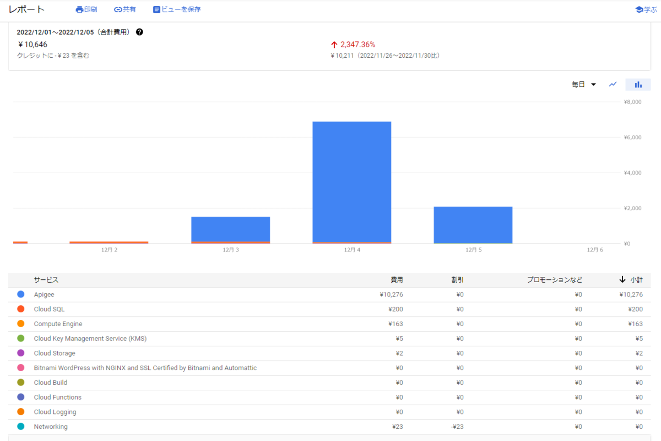661x441 pixels.
Task: Click the Cloud Storage purple color dot
Action: coord(21,353)
